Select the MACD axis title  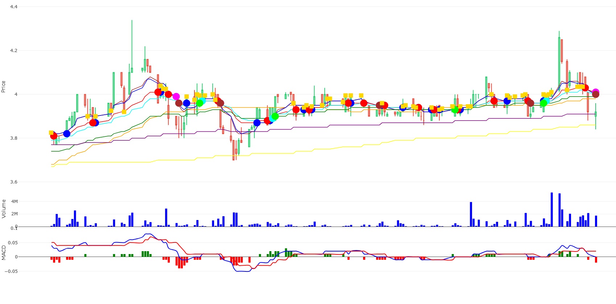[4, 253]
